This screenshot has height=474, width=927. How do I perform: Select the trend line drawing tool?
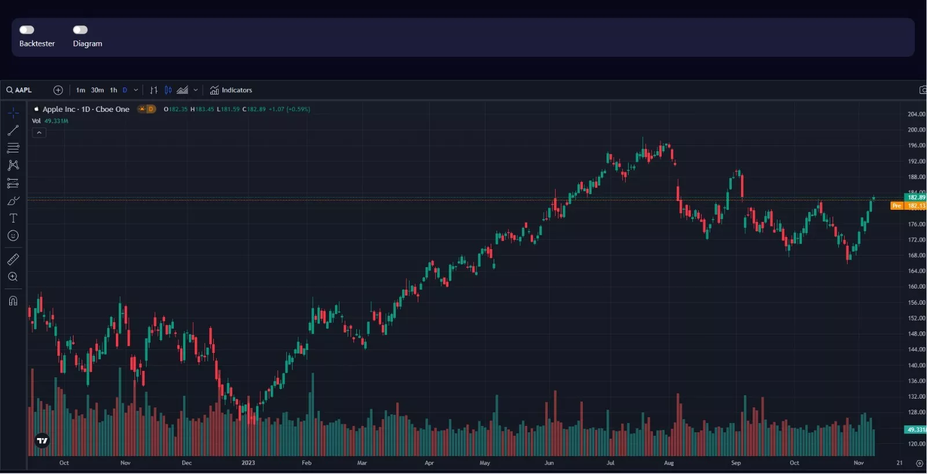[13, 130]
